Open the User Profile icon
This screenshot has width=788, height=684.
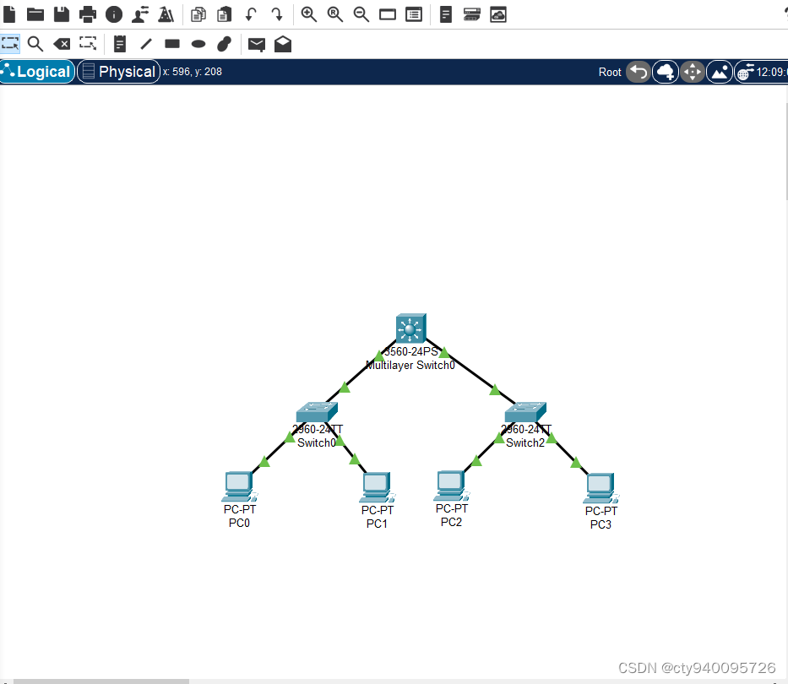point(140,14)
